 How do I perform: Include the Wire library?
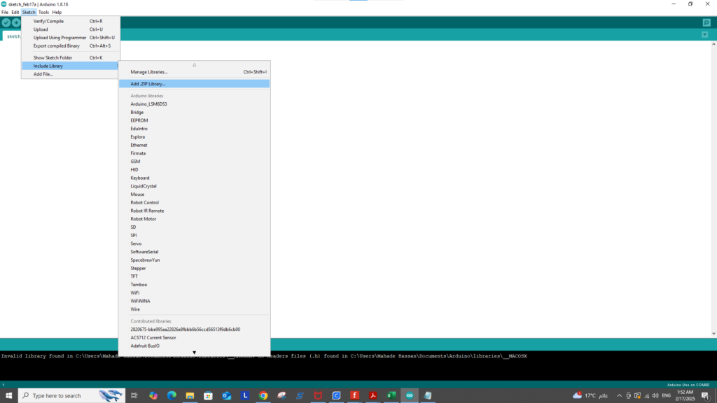(195, 309)
